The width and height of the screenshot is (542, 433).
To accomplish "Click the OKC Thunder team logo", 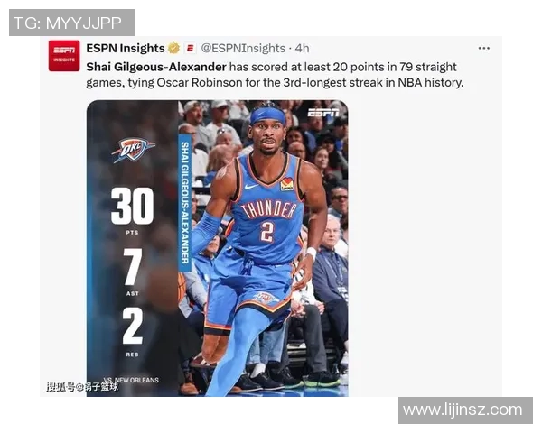I will [133, 150].
